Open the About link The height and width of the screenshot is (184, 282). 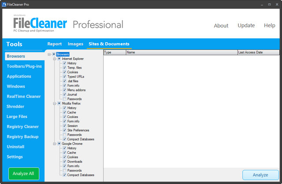coord(221,26)
